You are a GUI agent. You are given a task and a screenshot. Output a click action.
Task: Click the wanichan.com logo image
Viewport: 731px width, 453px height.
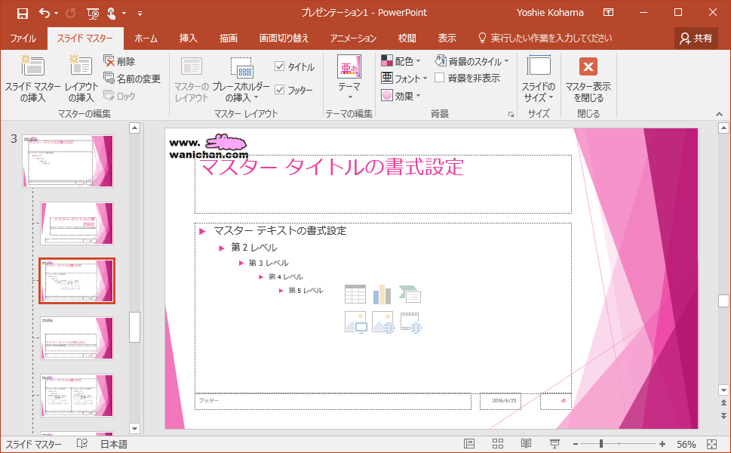click(x=208, y=146)
